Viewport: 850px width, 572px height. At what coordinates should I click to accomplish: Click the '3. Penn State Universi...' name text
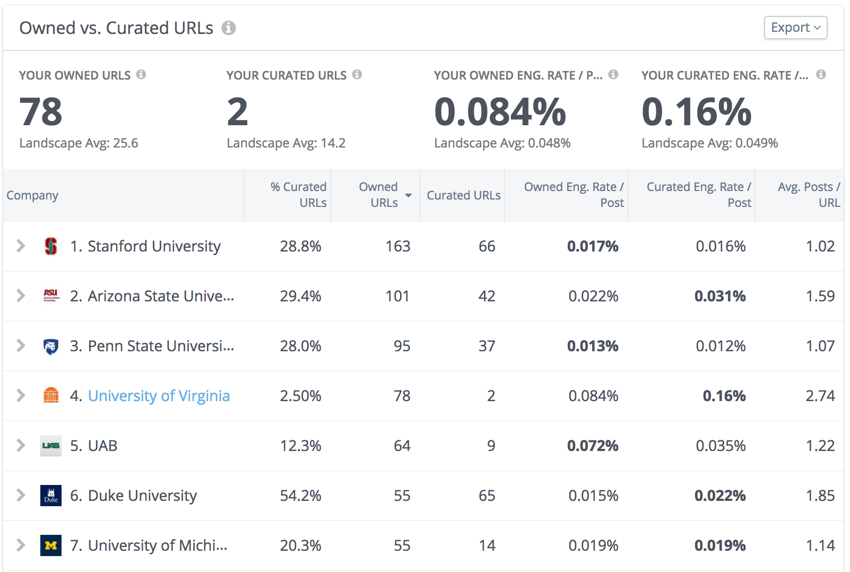coord(152,346)
